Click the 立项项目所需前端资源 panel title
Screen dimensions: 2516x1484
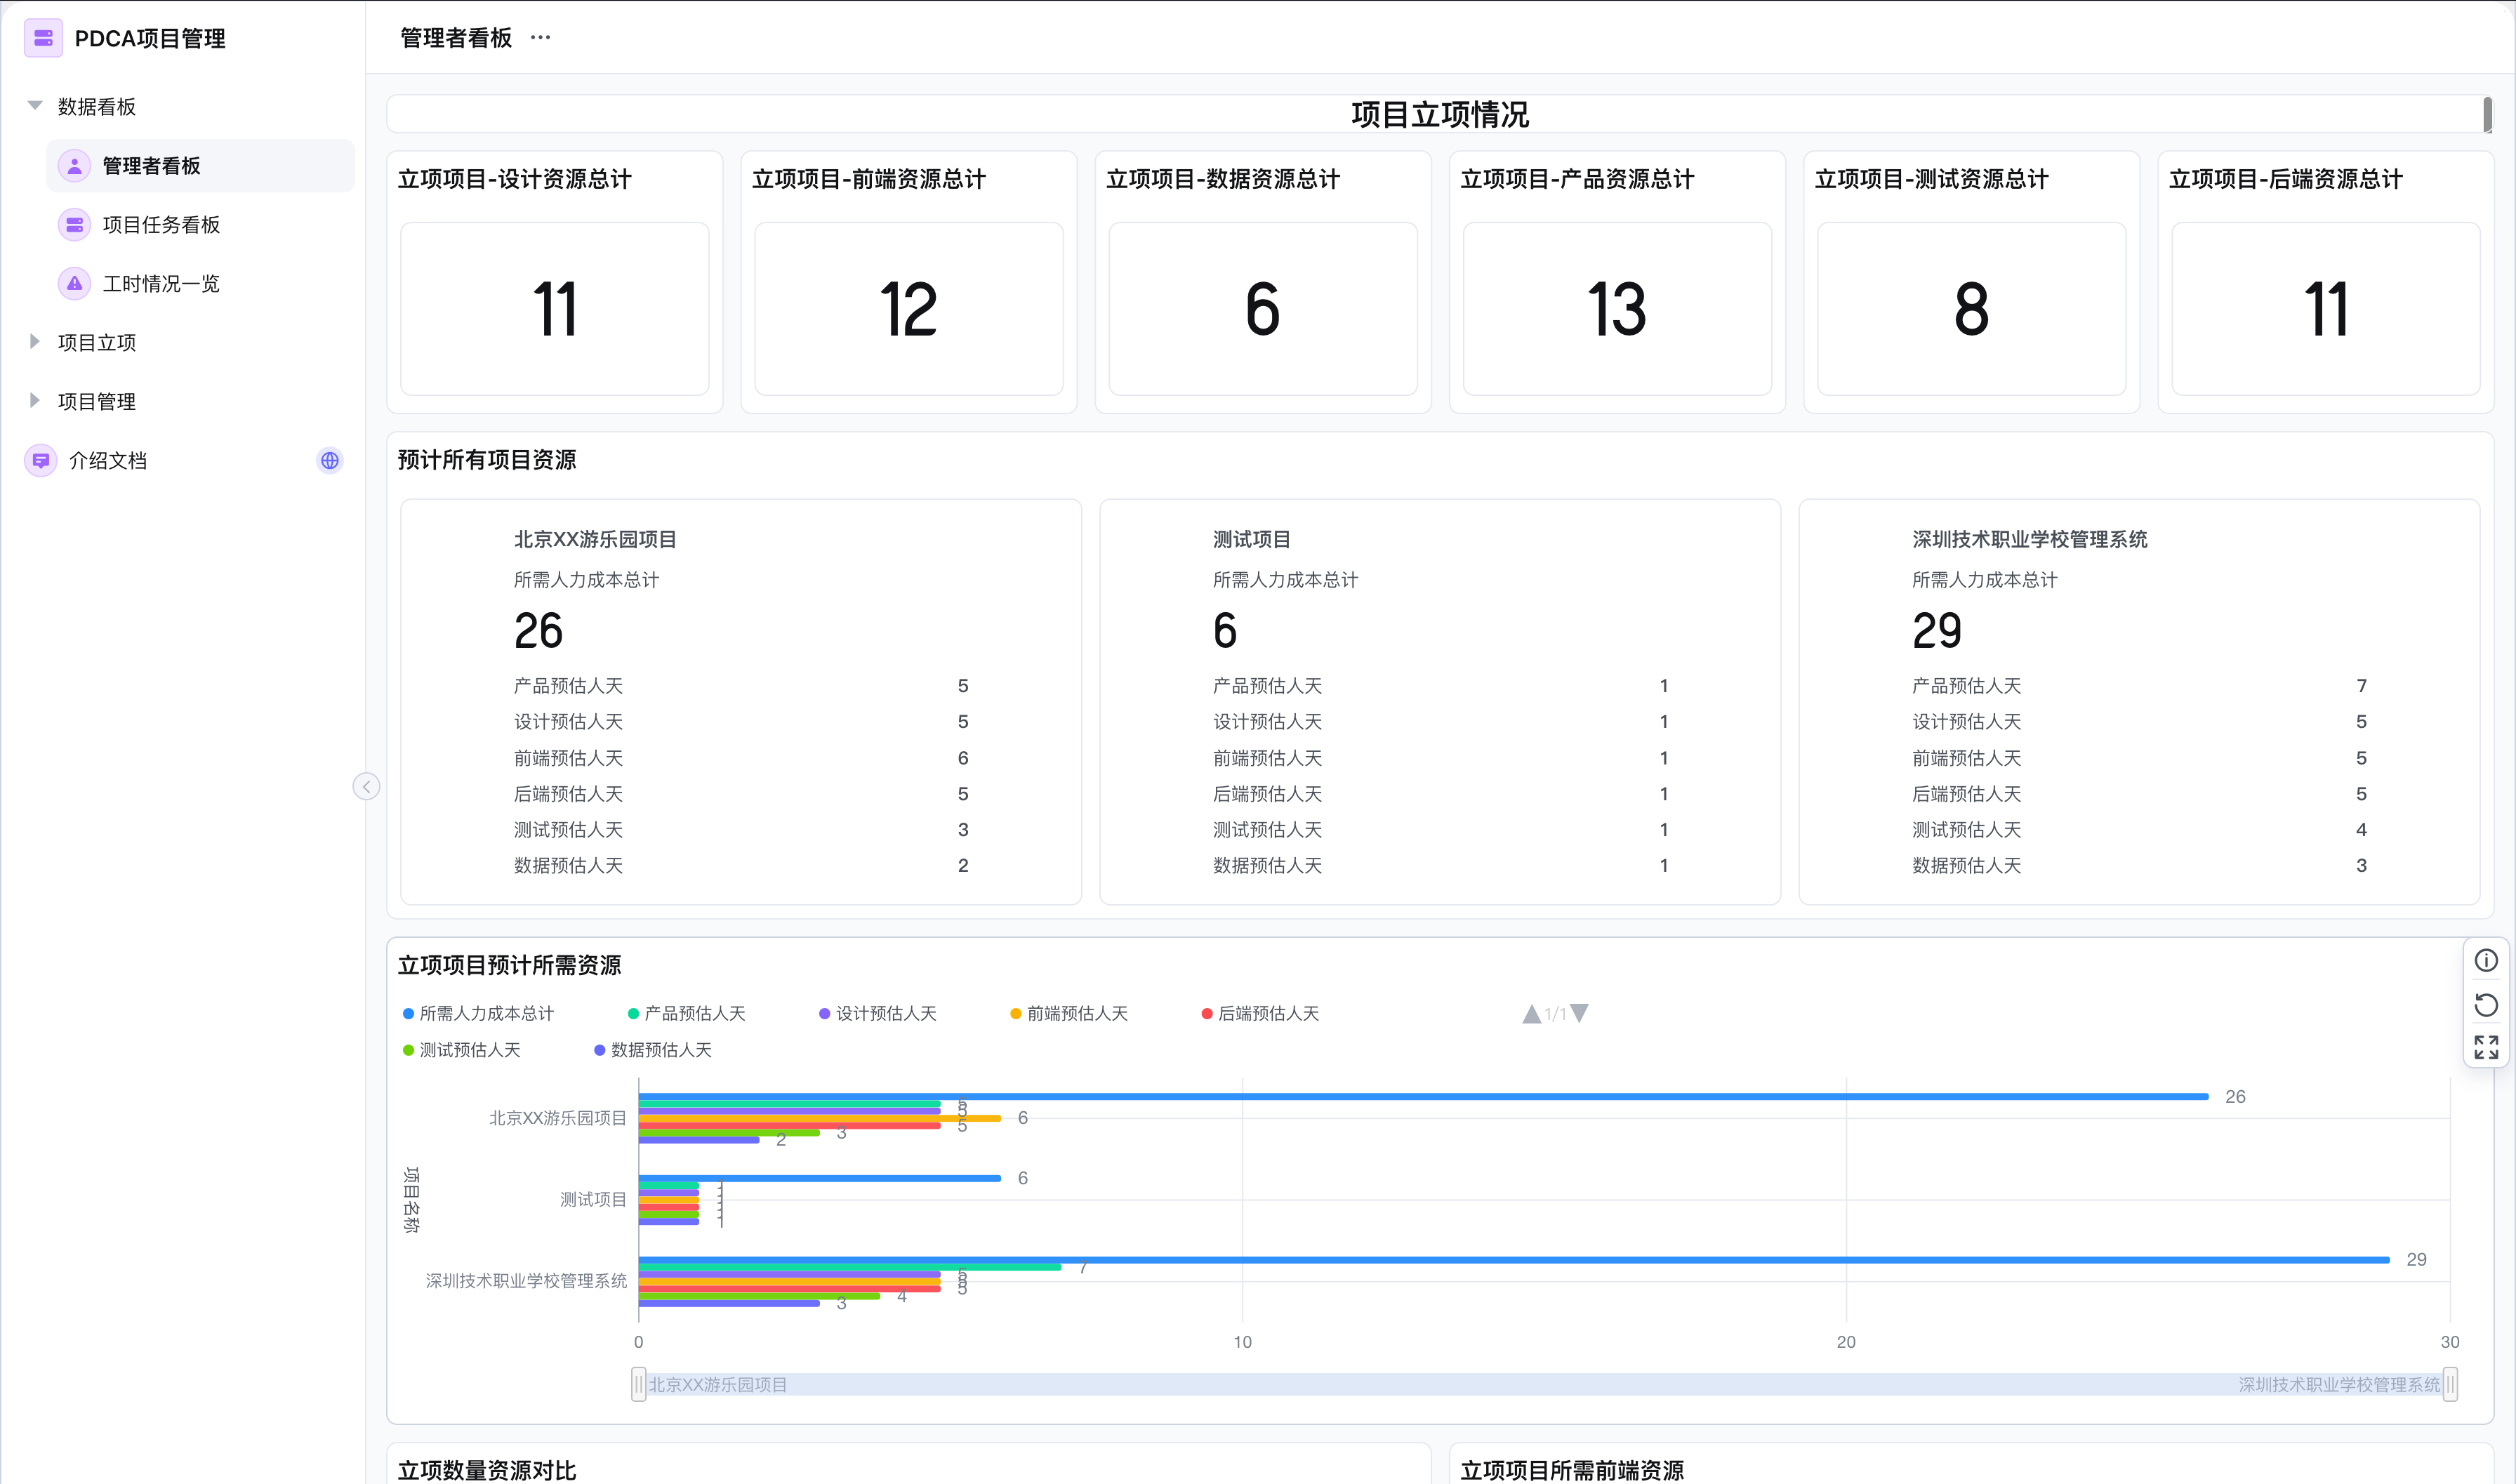point(1572,1470)
